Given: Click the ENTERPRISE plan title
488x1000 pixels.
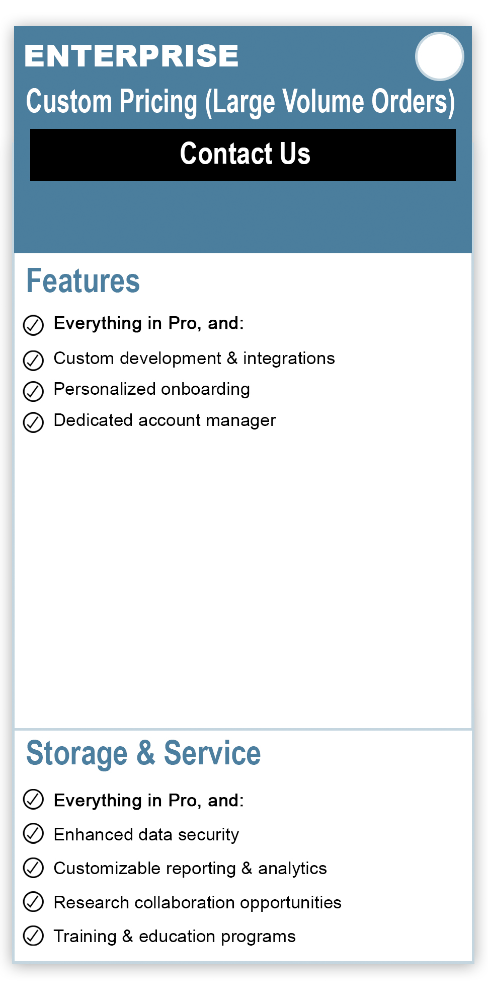Looking at the screenshot, I should tap(131, 55).
